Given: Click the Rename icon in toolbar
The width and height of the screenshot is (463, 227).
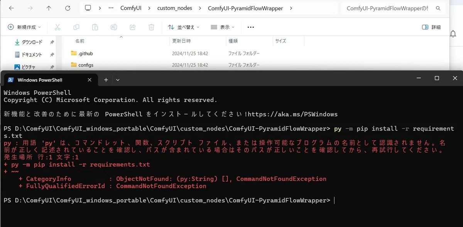Looking at the screenshot, I should pyautogui.click(x=114, y=27).
